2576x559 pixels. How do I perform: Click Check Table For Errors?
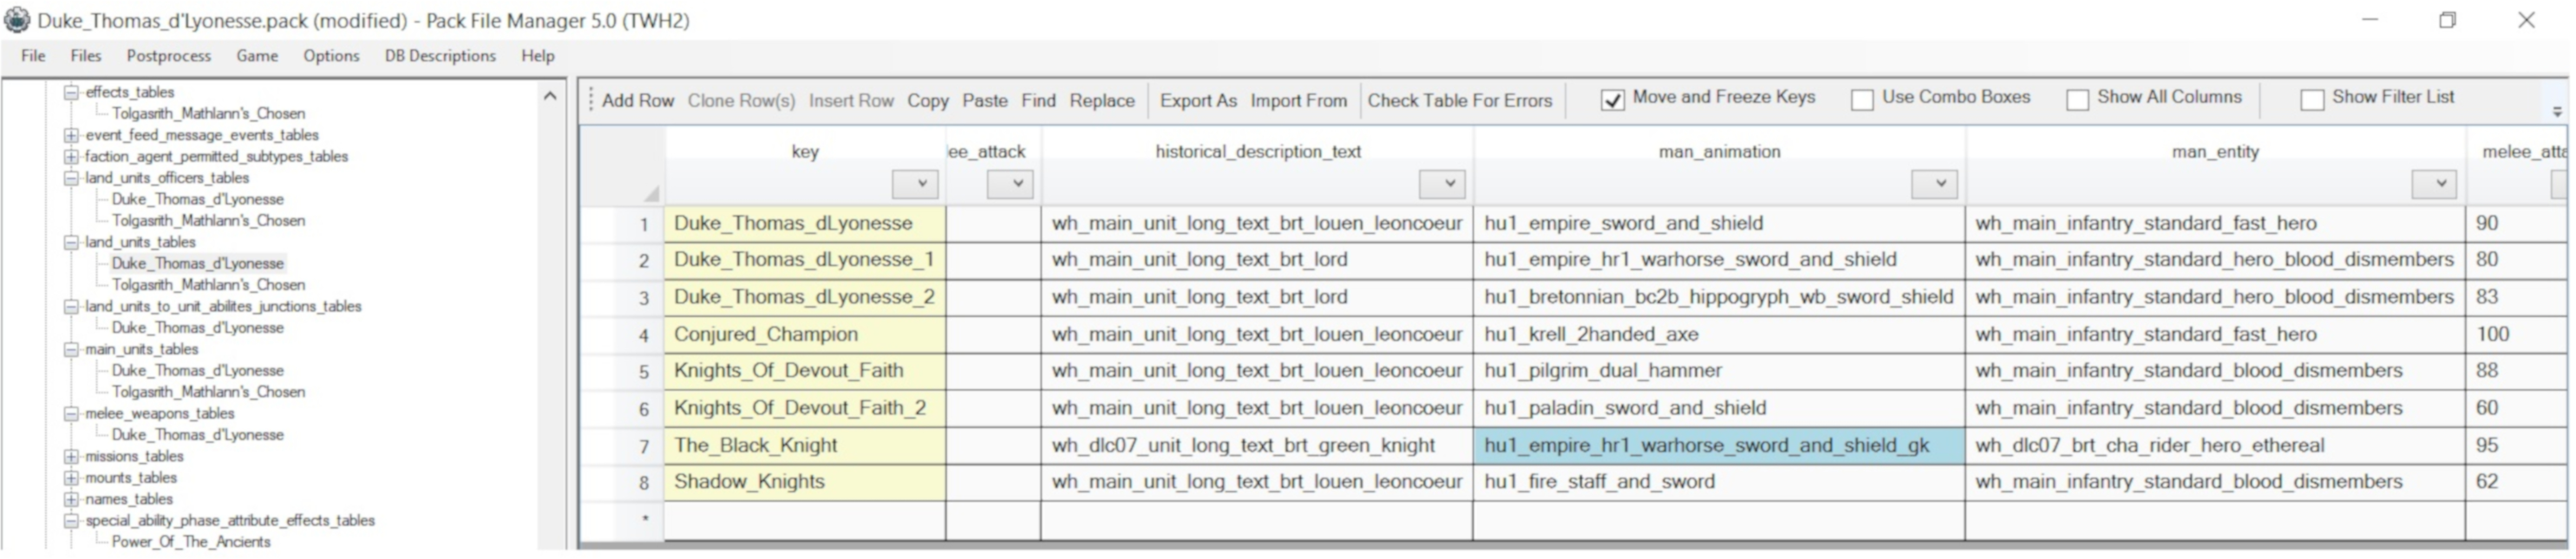[1459, 100]
